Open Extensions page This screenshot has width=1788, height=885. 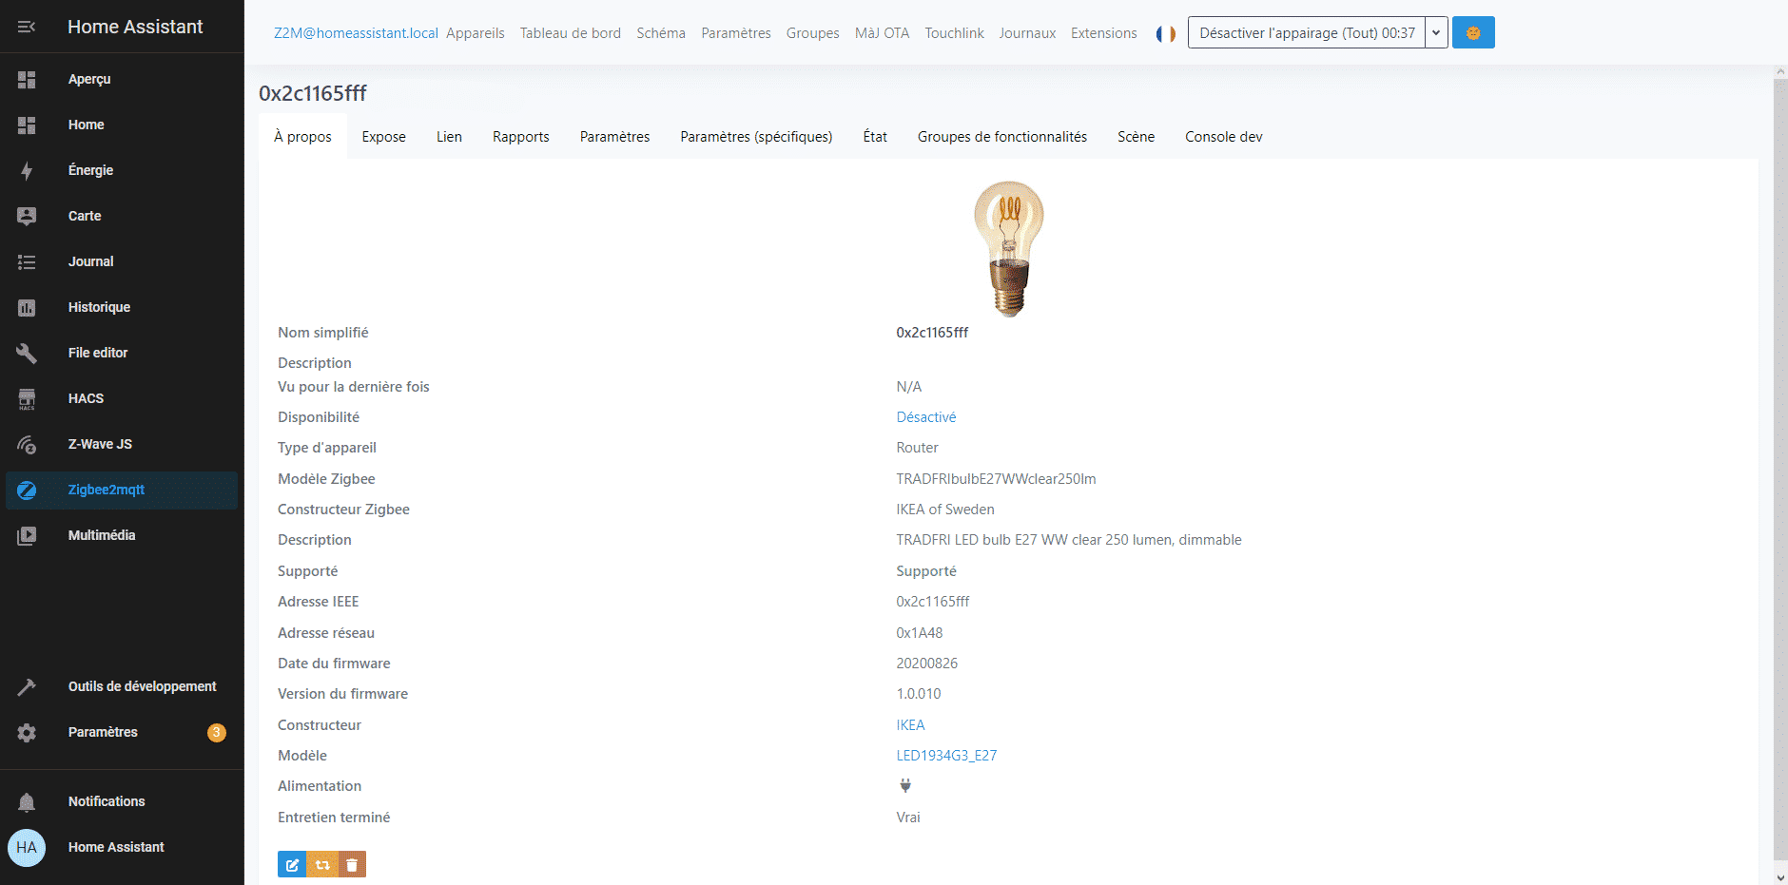1104,33
